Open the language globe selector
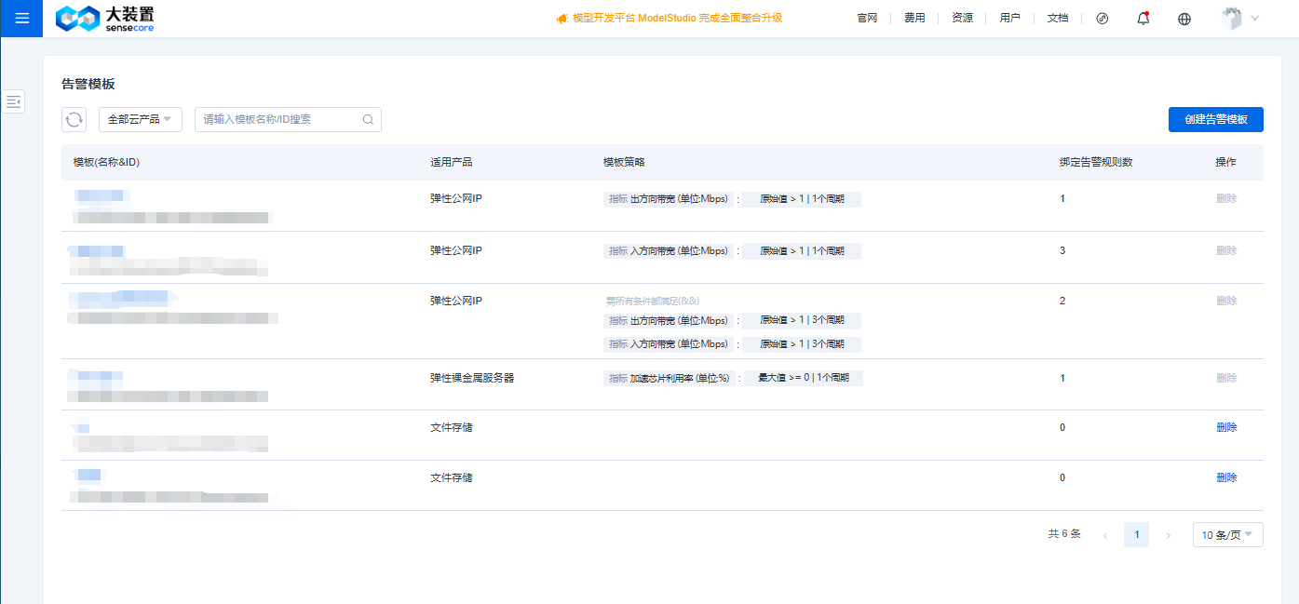1299x604 pixels. pos(1184,19)
